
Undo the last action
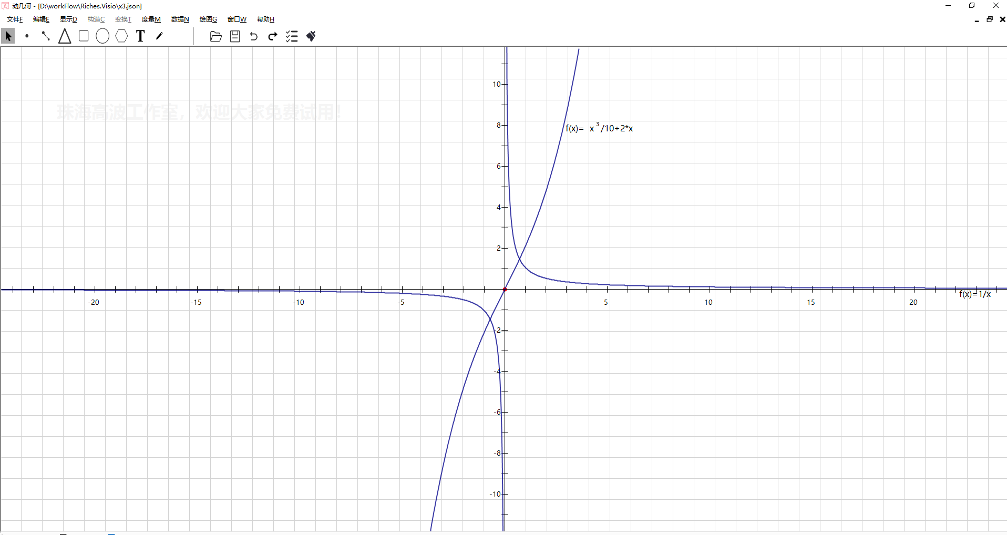[254, 36]
